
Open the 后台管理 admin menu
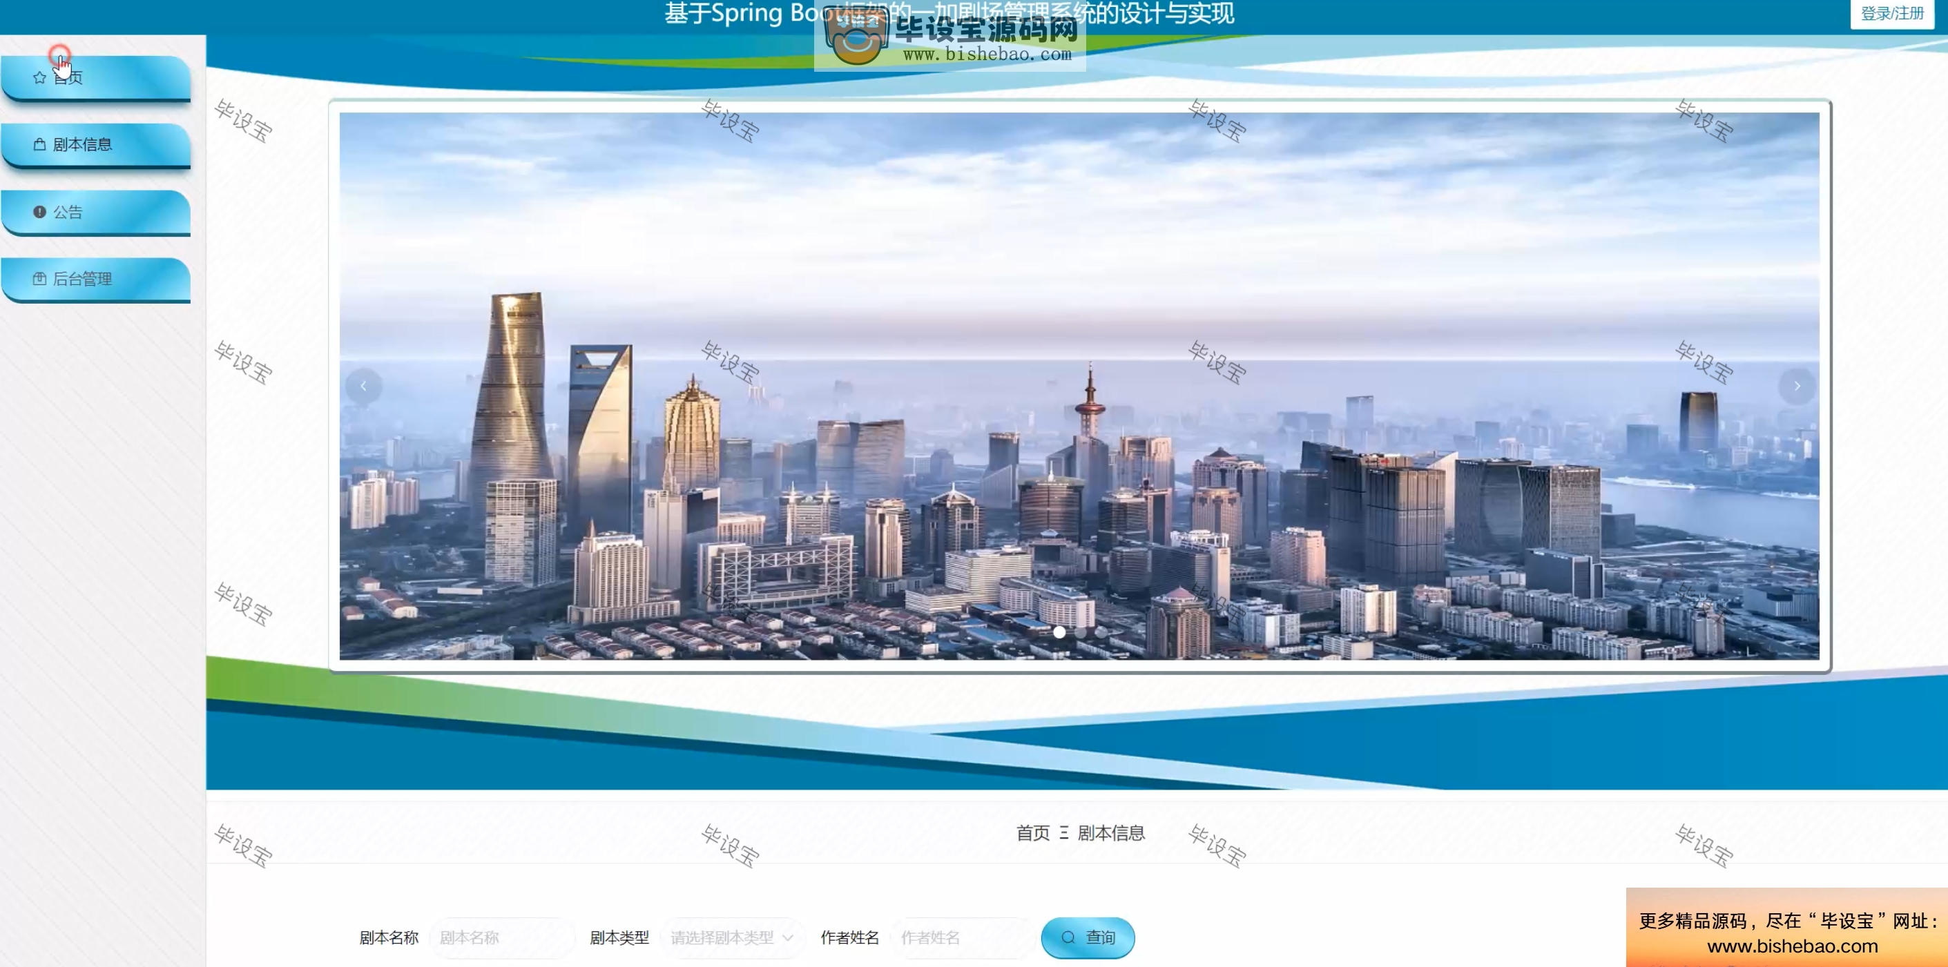point(95,279)
